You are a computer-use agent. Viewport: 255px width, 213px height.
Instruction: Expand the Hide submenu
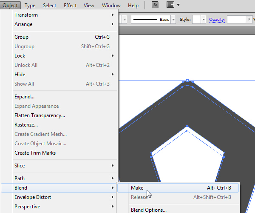point(65,75)
